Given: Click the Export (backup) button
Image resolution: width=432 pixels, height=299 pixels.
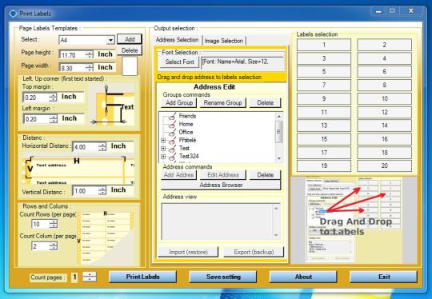Looking at the screenshot, I should (x=254, y=252).
